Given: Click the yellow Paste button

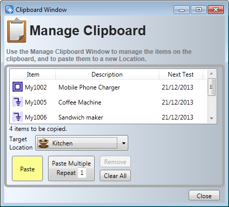Looking at the screenshot, I should [x=27, y=169].
